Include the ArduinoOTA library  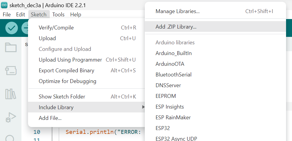(215, 64)
